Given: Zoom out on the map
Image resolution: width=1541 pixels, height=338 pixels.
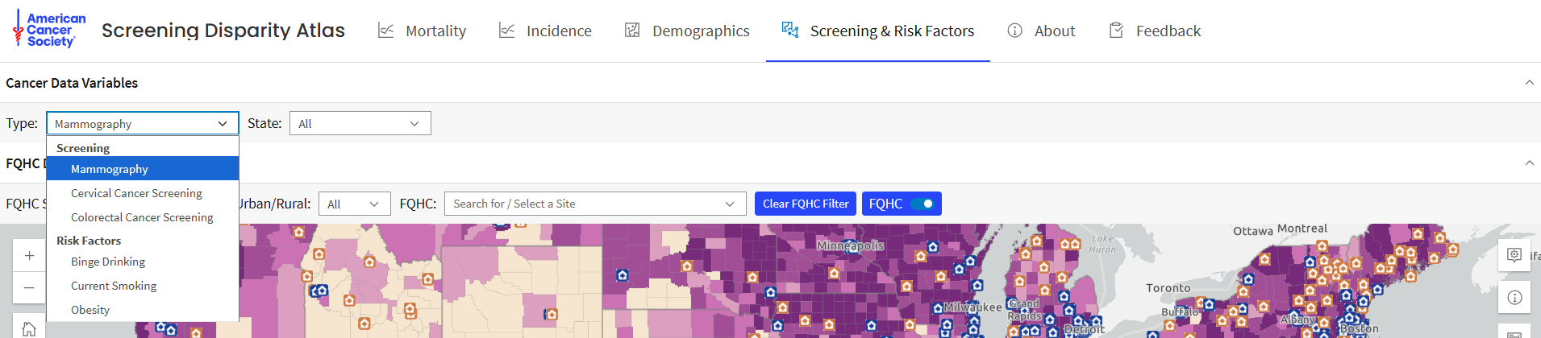Looking at the screenshot, I should (x=29, y=287).
